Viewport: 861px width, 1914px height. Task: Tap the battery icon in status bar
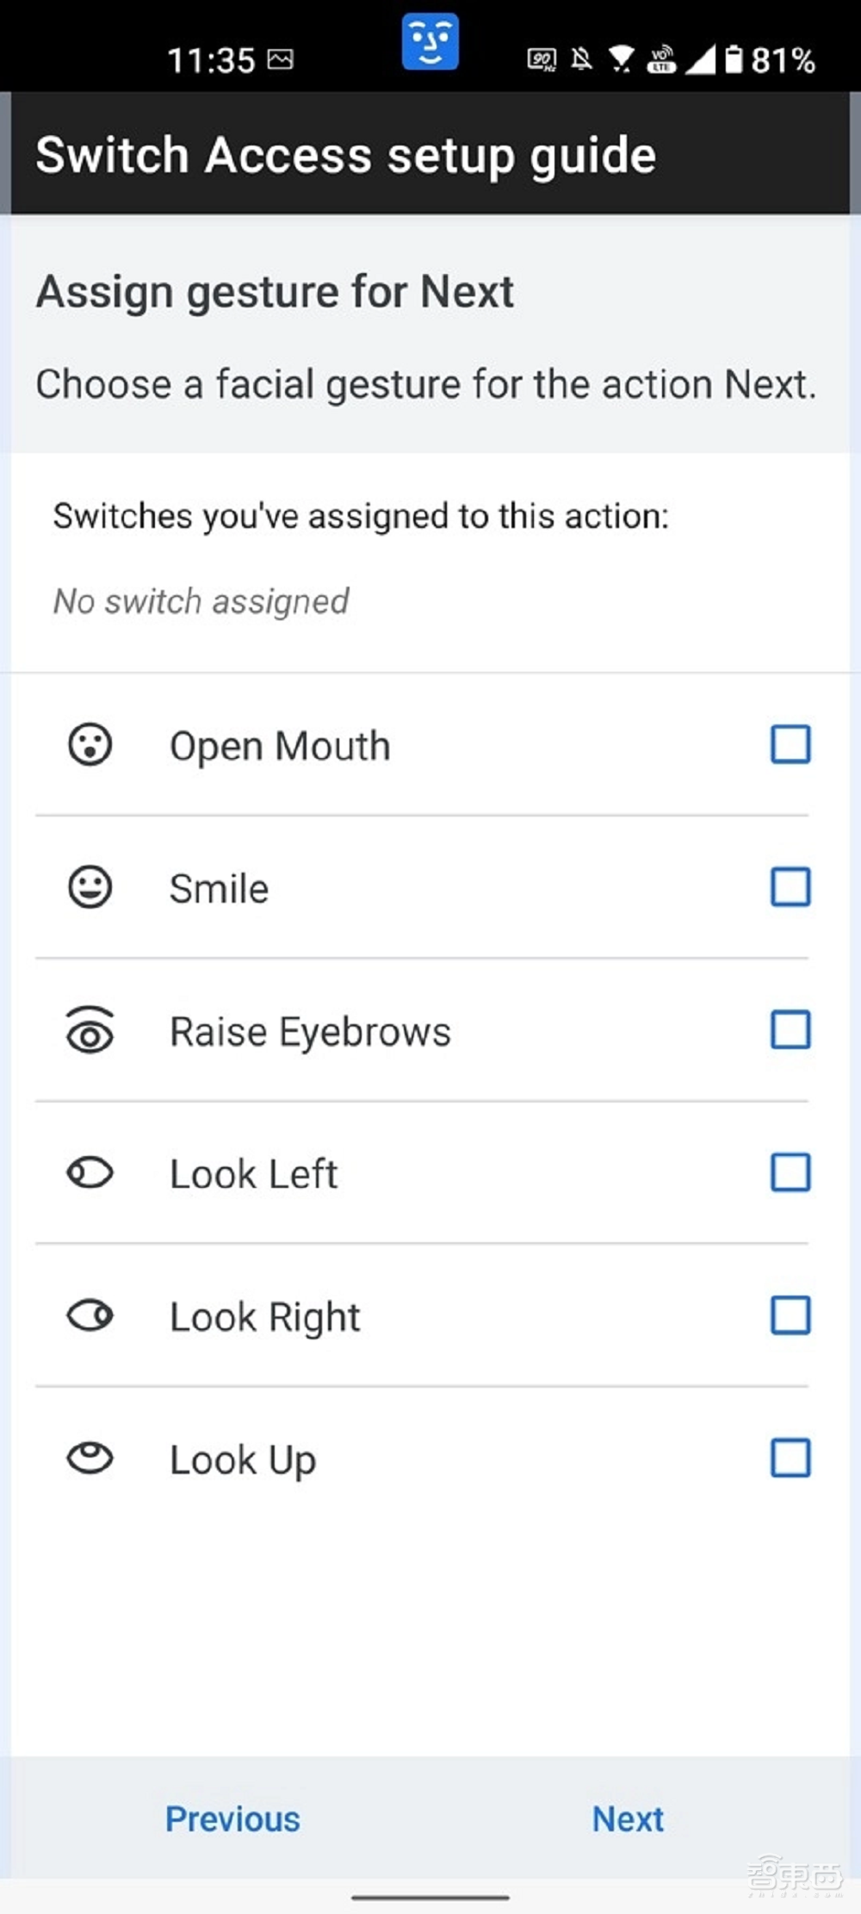coord(734,59)
